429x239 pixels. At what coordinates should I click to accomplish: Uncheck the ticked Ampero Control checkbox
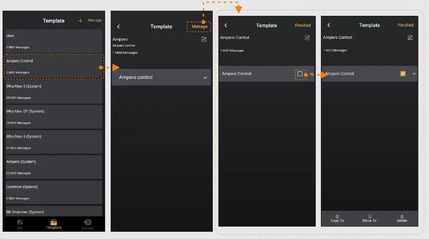tap(403, 74)
